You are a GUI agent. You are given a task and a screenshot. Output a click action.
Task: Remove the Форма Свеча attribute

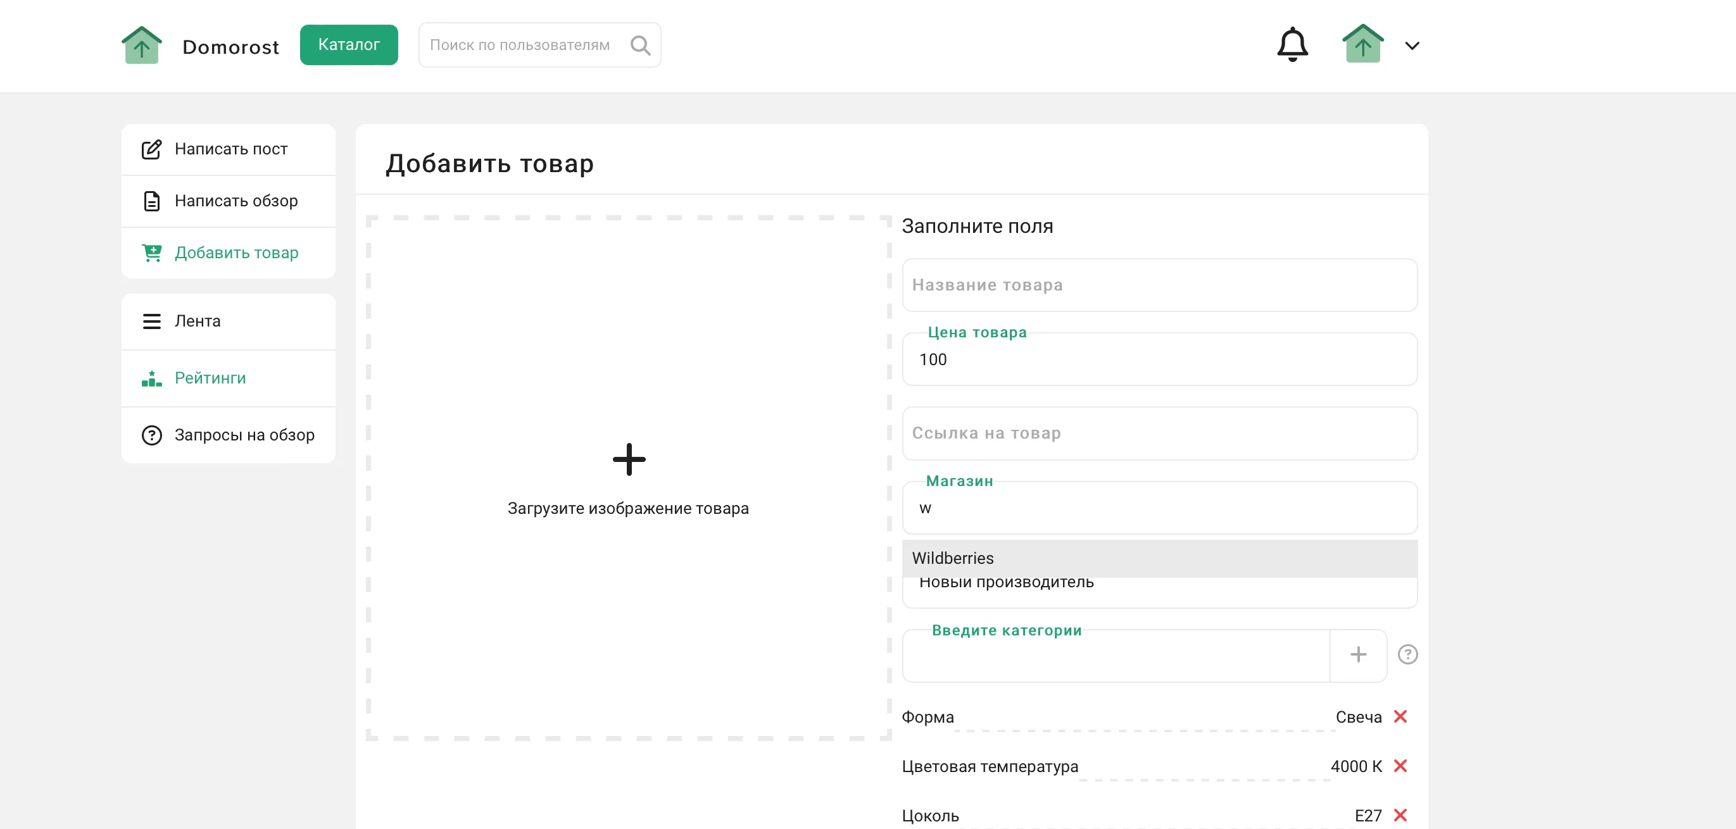click(1400, 716)
